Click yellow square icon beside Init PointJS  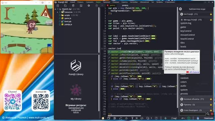click(211, 14)
